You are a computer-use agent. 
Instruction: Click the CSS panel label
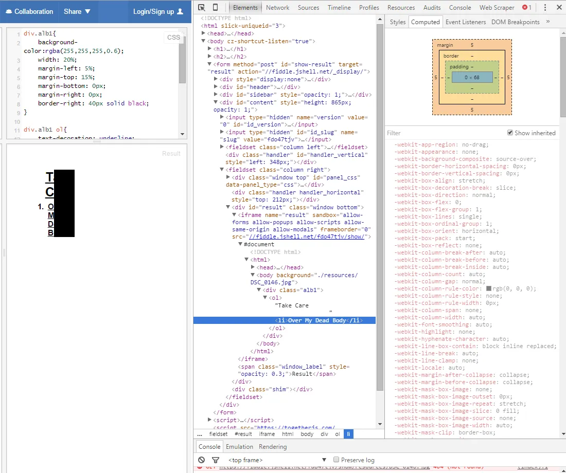pos(173,37)
